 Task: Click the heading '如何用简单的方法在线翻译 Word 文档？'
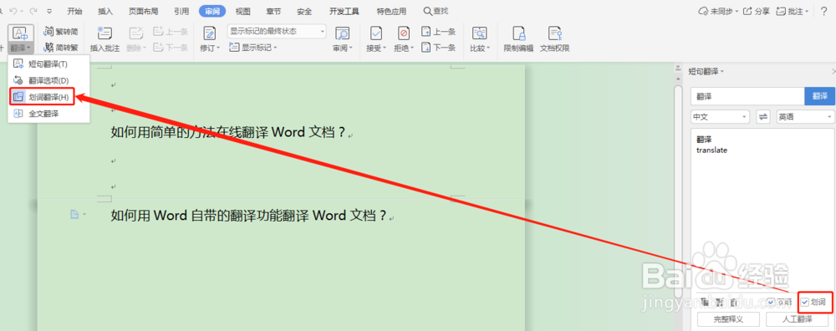[x=228, y=132]
